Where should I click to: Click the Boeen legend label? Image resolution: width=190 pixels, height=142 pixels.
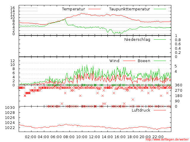point(144,61)
